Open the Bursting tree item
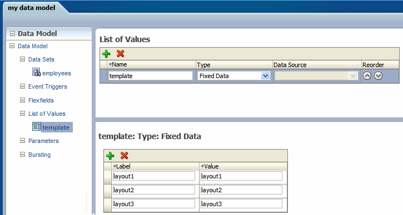This screenshot has height=215, width=403. point(39,155)
